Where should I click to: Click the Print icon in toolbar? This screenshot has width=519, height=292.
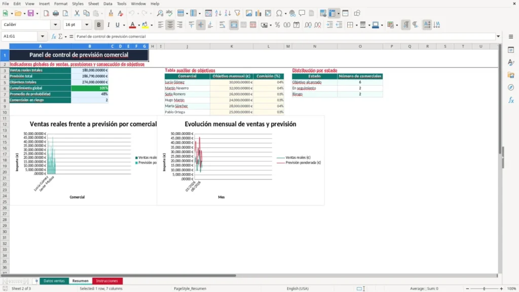point(56,13)
